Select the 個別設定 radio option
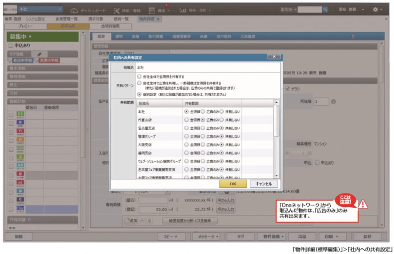The image size is (394, 254). click(x=139, y=94)
